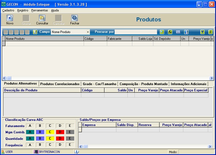
Task: Click the edit note icon beside Campo
Action: pos(35,32)
